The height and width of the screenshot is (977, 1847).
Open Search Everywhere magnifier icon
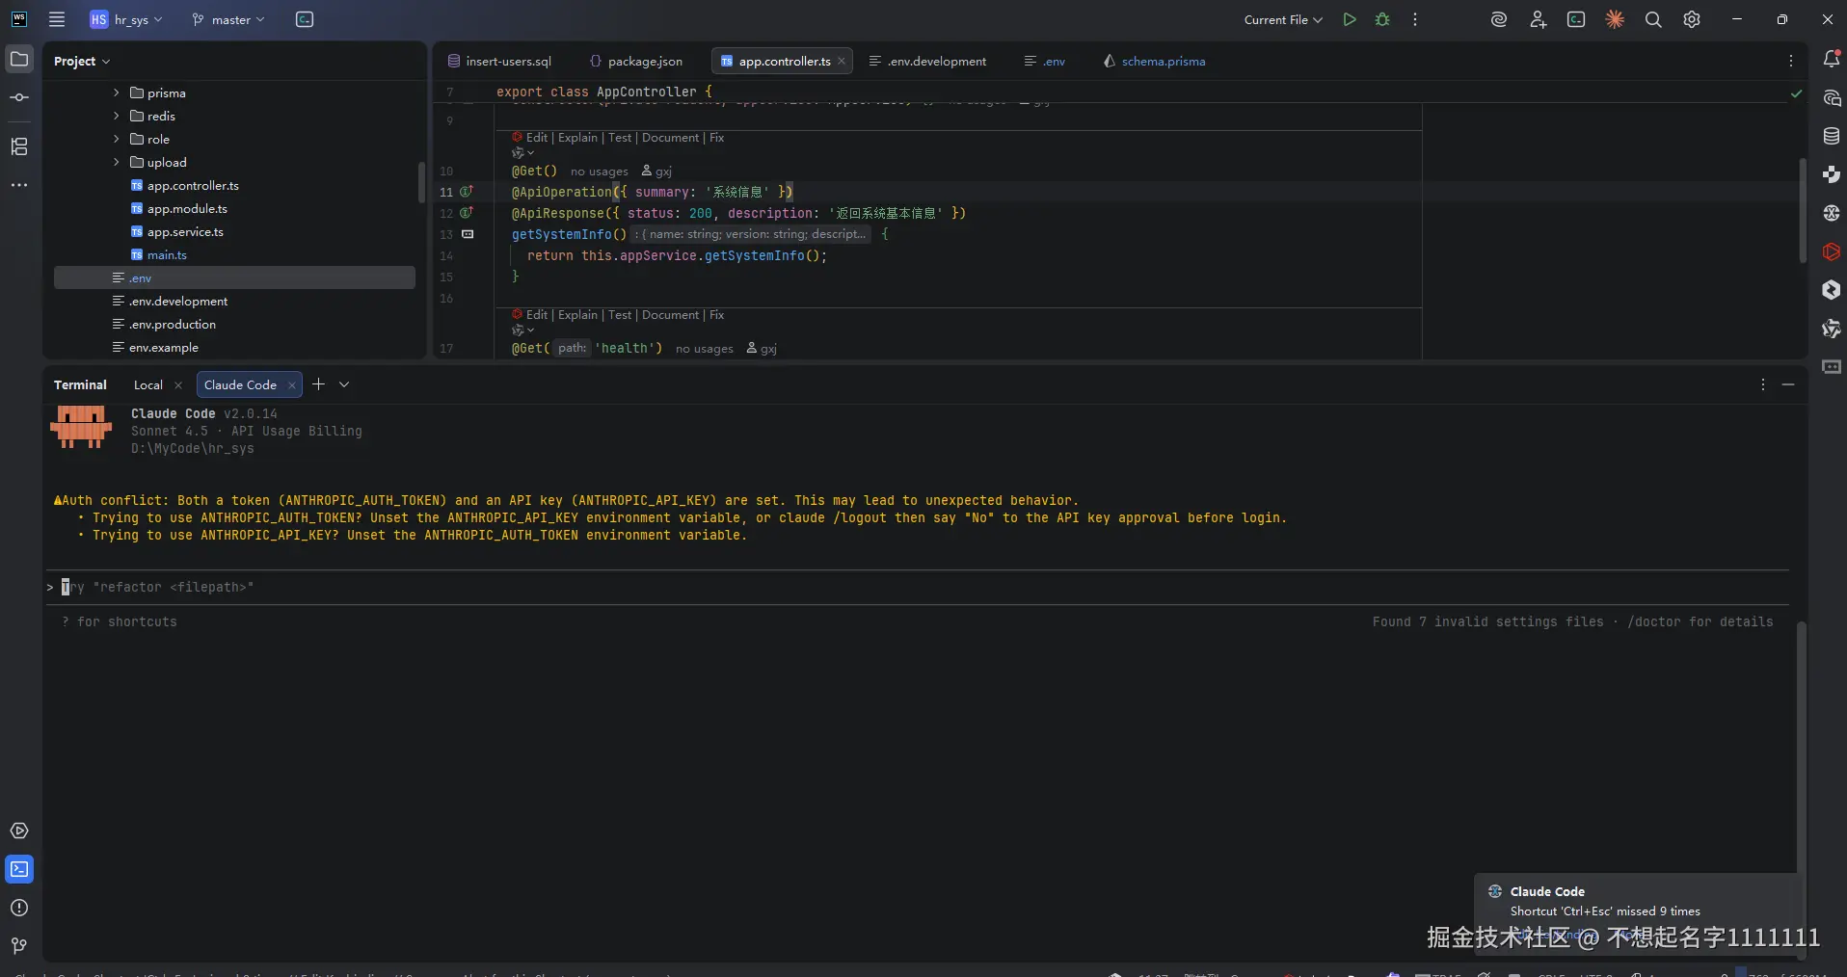[1653, 19]
